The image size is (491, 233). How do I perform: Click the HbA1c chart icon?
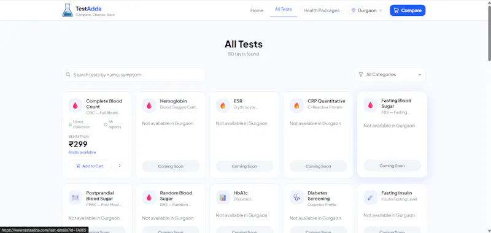coord(223,197)
